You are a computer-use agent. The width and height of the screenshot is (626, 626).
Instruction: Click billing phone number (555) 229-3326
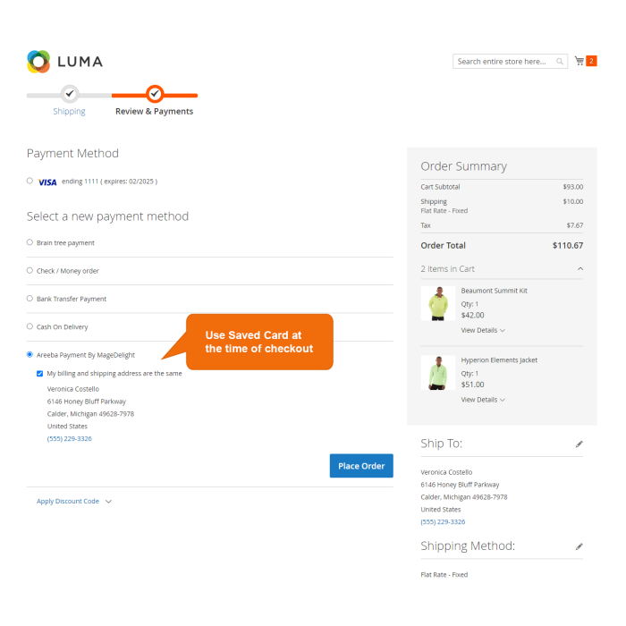(70, 439)
